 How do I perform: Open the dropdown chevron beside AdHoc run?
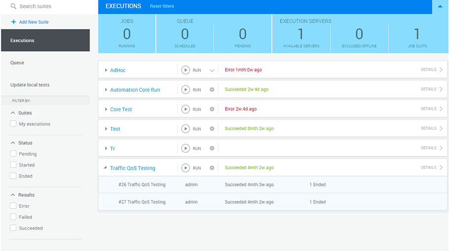(212, 70)
